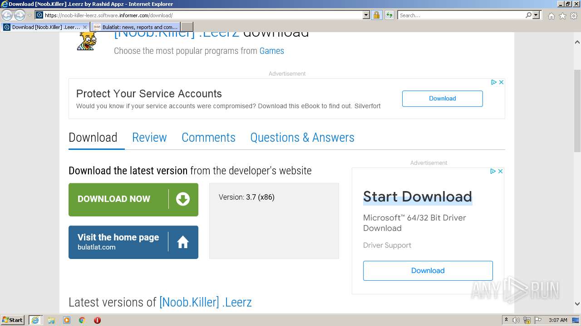Screen dimensions: 581x326
Task: Select the Download page tab
Action: coord(93,137)
